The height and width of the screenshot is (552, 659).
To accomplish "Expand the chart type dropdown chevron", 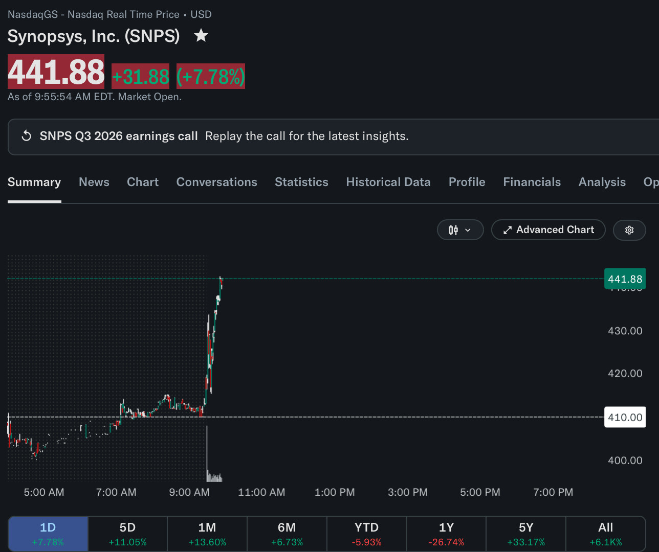I will click(468, 230).
